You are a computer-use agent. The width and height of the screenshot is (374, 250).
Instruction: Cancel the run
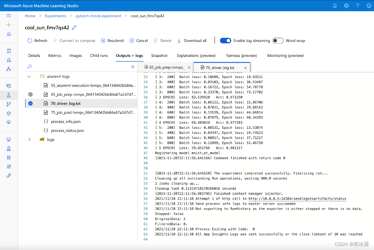pyautogui.click(x=139, y=41)
